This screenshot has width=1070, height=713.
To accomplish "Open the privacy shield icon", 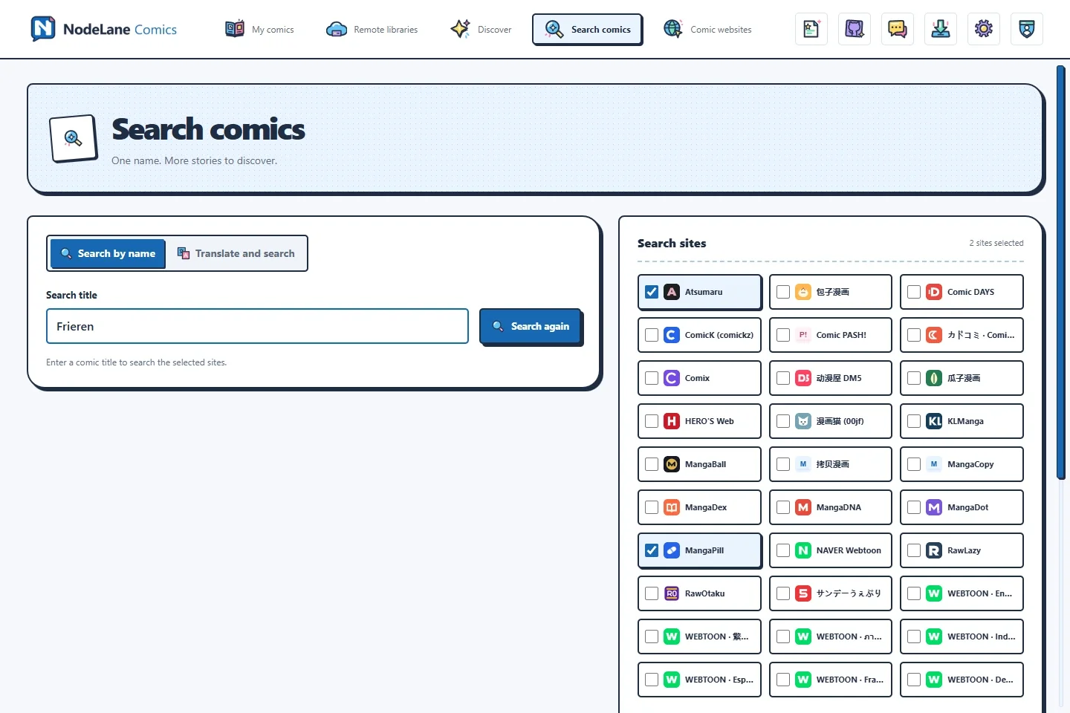I will (1027, 29).
